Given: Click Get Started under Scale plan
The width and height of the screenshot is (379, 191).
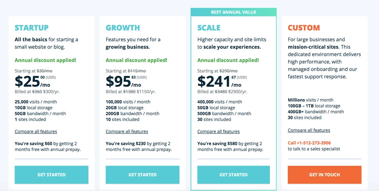Looking at the screenshot, I should [233, 175].
